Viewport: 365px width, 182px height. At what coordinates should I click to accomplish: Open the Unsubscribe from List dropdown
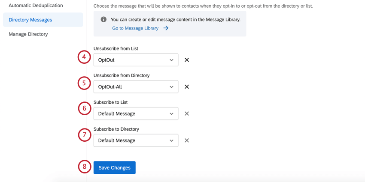click(136, 60)
